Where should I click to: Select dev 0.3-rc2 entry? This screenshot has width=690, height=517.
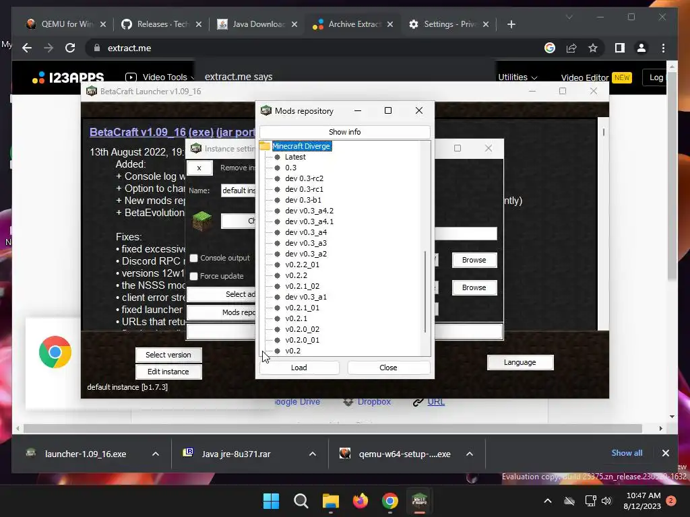[x=304, y=178]
